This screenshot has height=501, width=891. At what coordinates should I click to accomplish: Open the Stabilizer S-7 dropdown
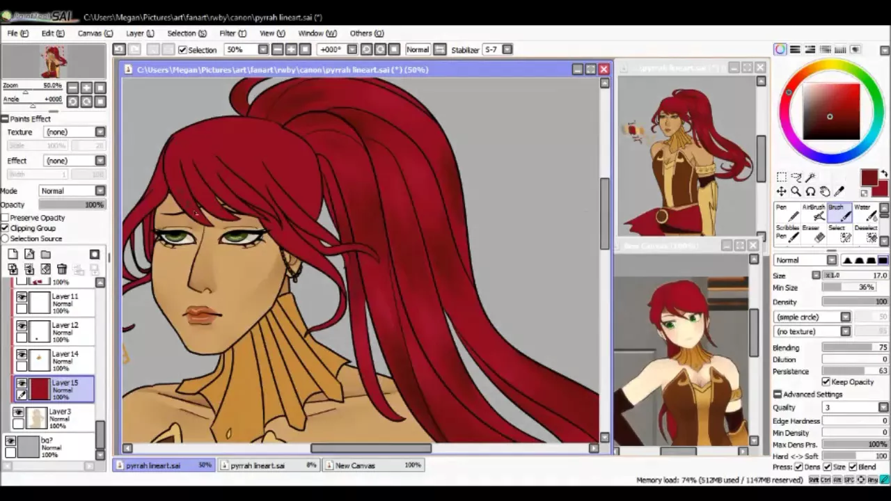coord(507,49)
